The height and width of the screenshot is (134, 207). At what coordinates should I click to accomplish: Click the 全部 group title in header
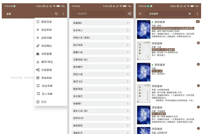click(9, 14)
